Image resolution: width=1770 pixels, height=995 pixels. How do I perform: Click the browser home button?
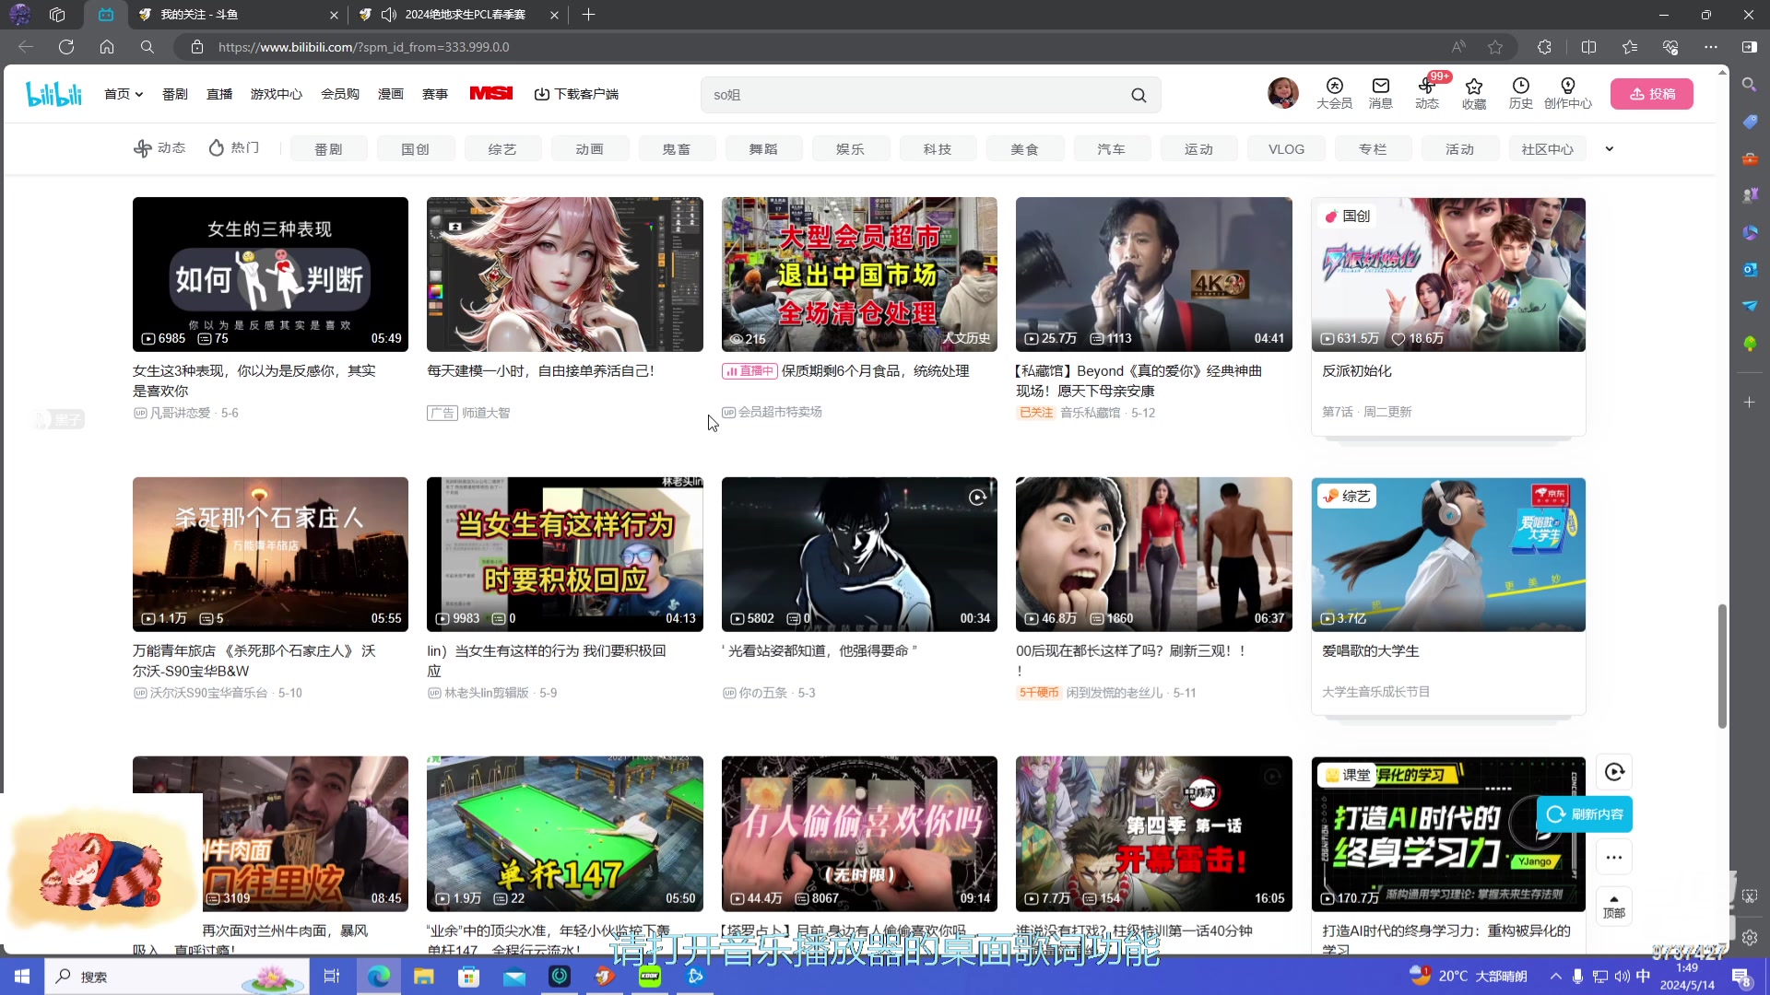point(107,47)
